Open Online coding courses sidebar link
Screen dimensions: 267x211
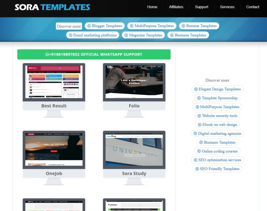pyautogui.click(x=217, y=151)
